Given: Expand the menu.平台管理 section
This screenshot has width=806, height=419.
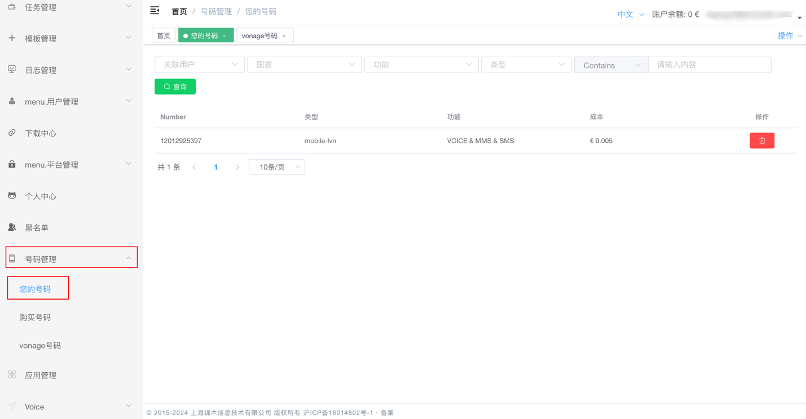Looking at the screenshot, I should 129,164.
